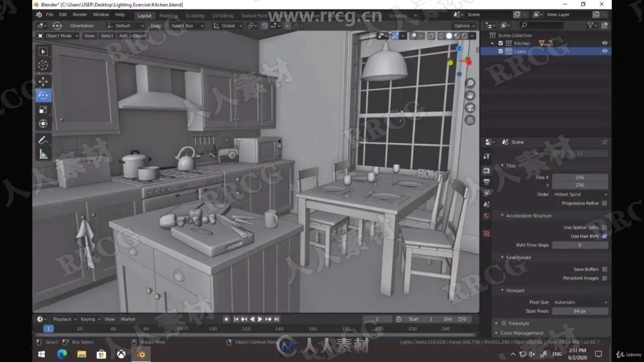The width and height of the screenshot is (644, 362).
Task: Enable Progressive Refine checkbox
Action: pyautogui.click(x=604, y=203)
